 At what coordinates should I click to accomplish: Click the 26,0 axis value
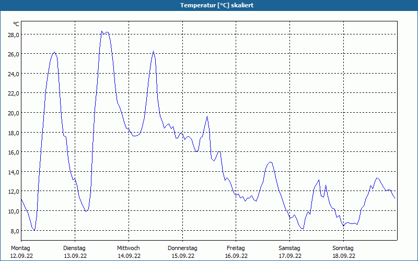14,54
